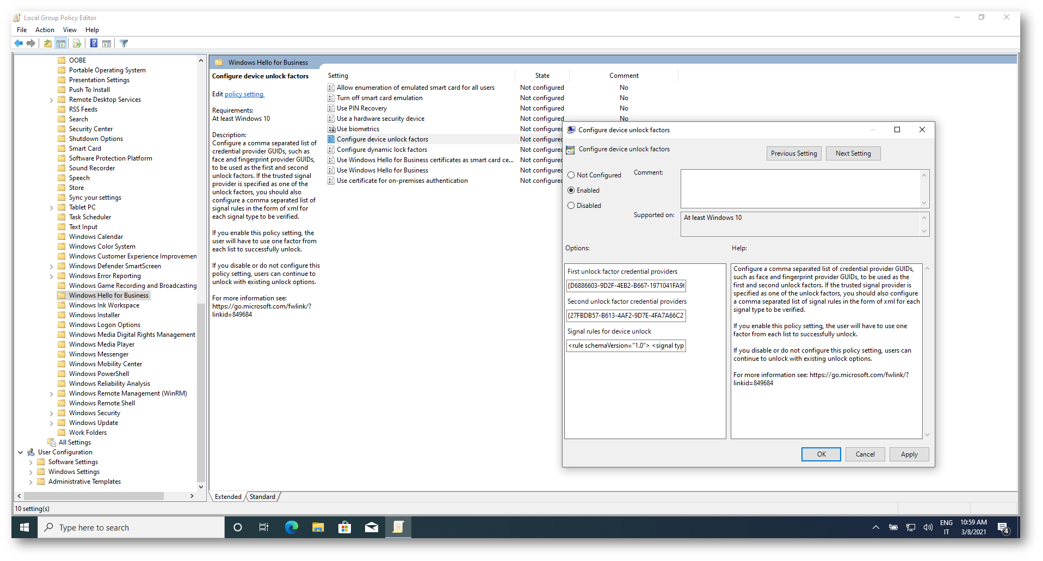Select the Disabled radio button

571,206
